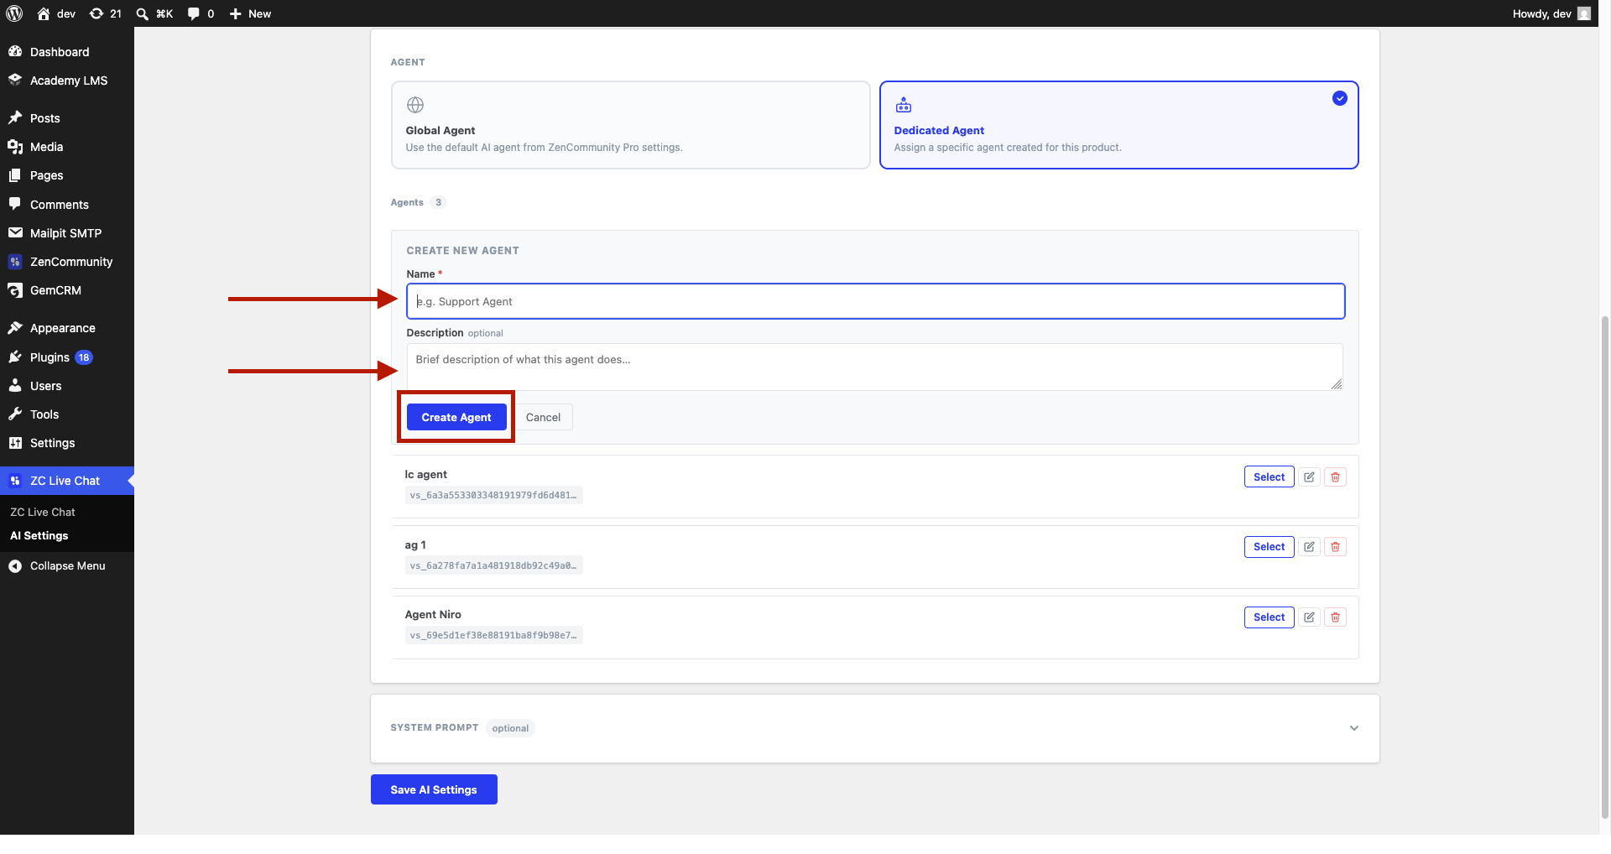Open the Media menu item
Viewport: 1611px width, 854px height.
pyautogui.click(x=67, y=147)
